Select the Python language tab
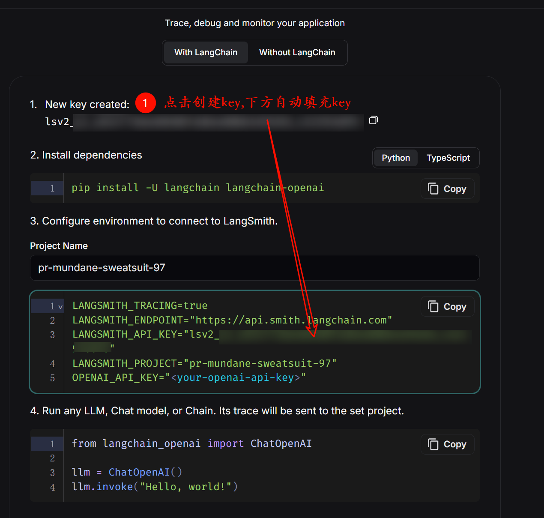Image resolution: width=544 pixels, height=518 pixels. click(396, 158)
